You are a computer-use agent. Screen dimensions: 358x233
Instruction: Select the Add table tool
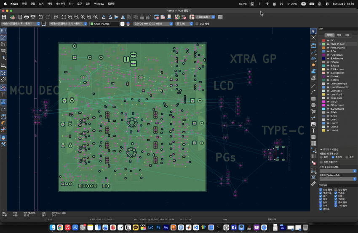(313, 144)
